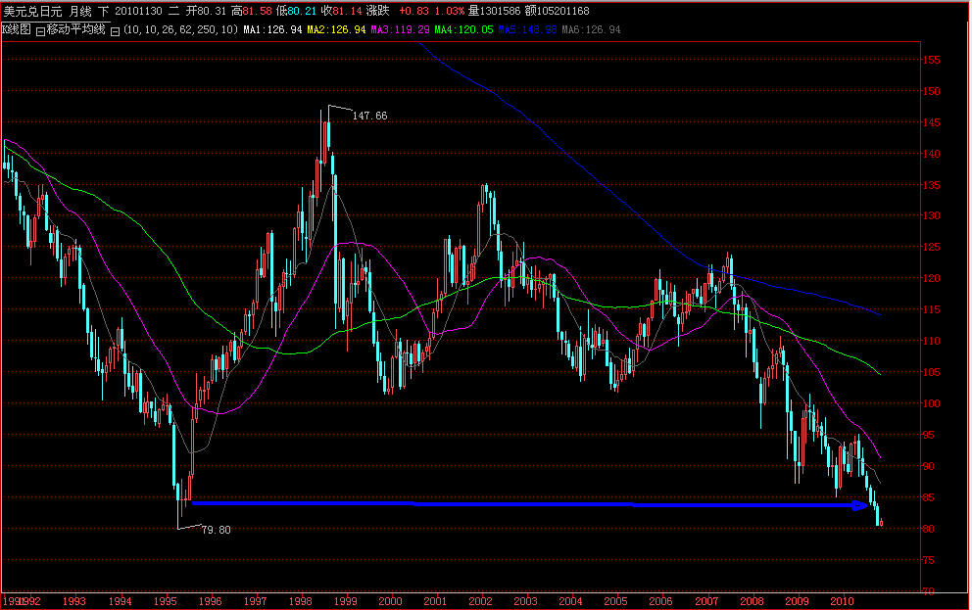Click the change value +0.83

413,11
